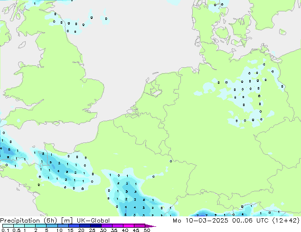Click the 35–40 violet legend swatch

pos(118,226)
